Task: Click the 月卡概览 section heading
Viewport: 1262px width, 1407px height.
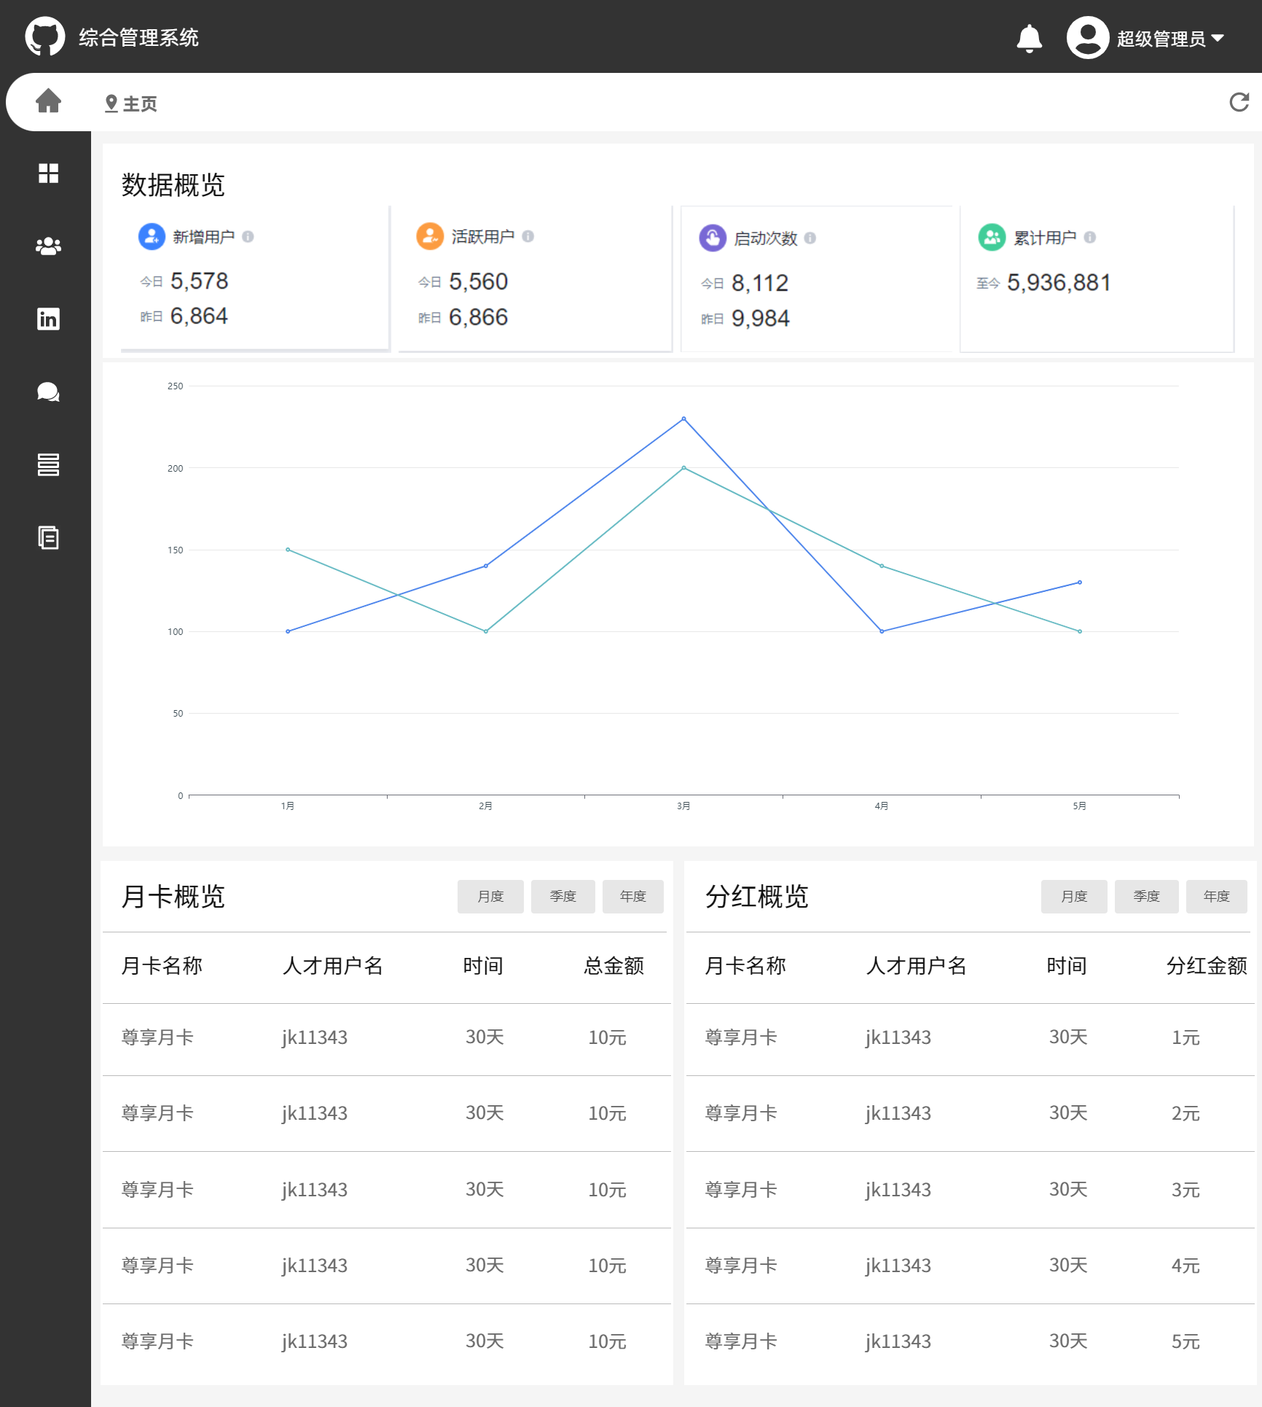Action: coord(173,896)
